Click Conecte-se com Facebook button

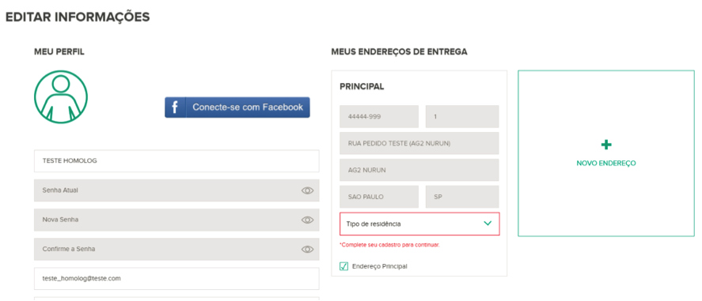pos(237,107)
